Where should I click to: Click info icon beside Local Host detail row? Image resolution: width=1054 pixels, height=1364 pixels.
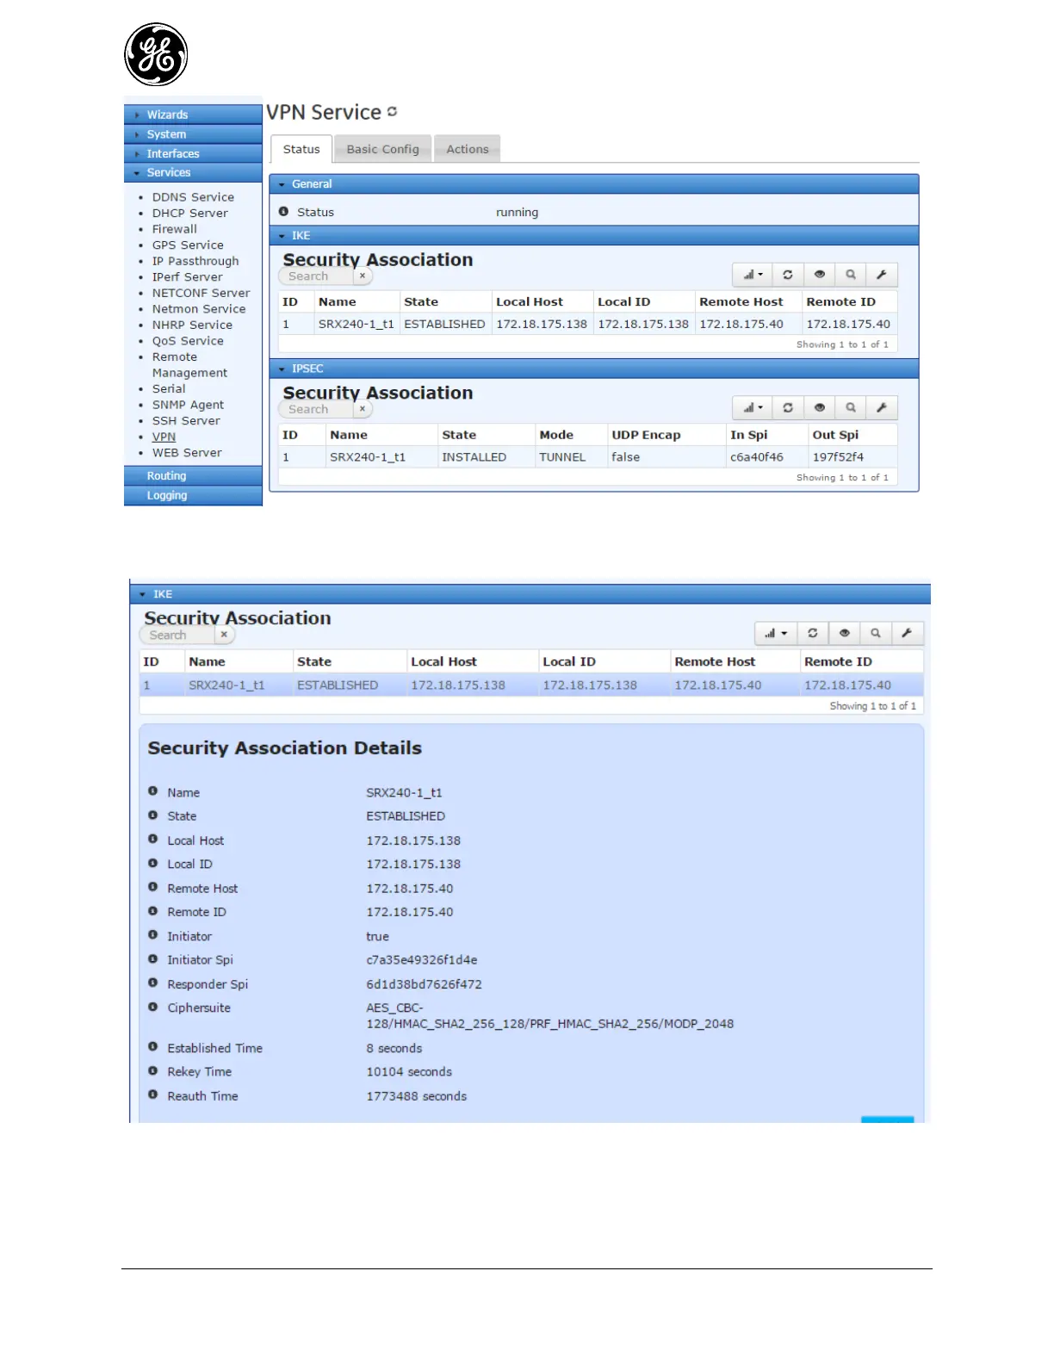coord(152,840)
